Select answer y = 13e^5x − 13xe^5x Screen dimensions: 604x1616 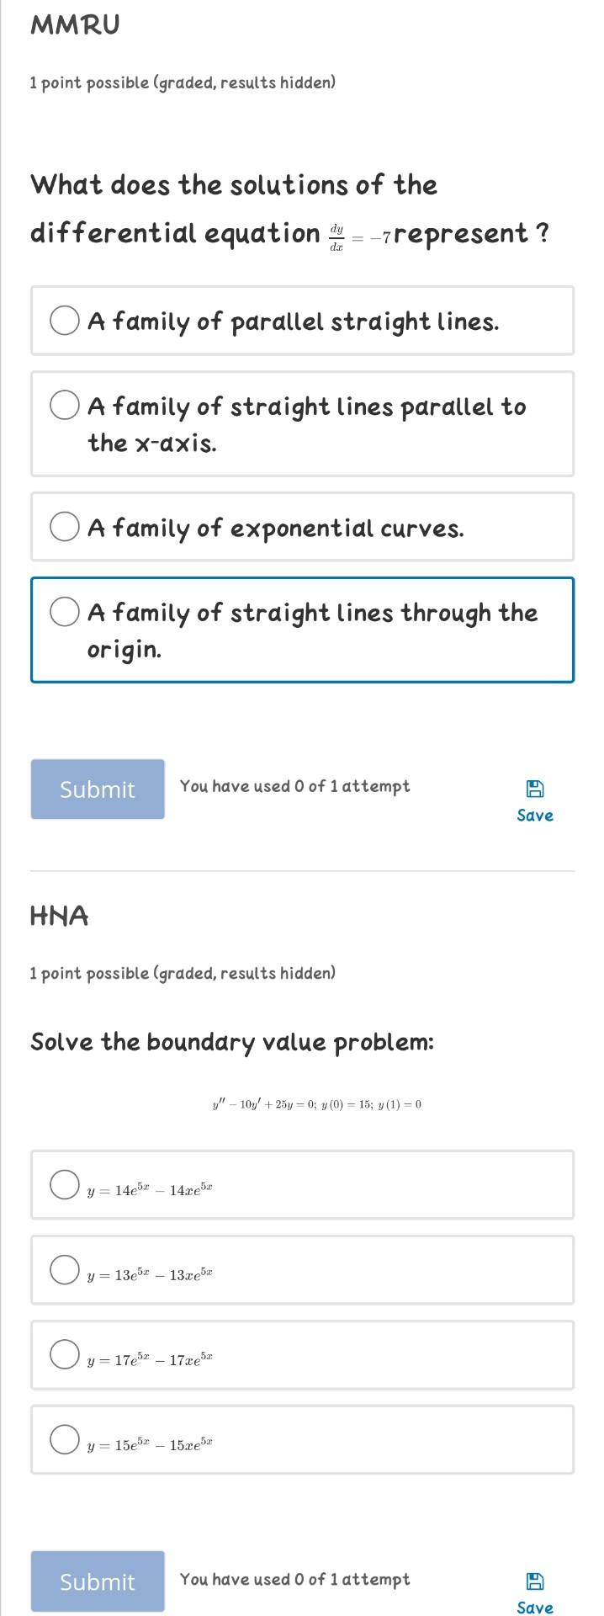64,1271
